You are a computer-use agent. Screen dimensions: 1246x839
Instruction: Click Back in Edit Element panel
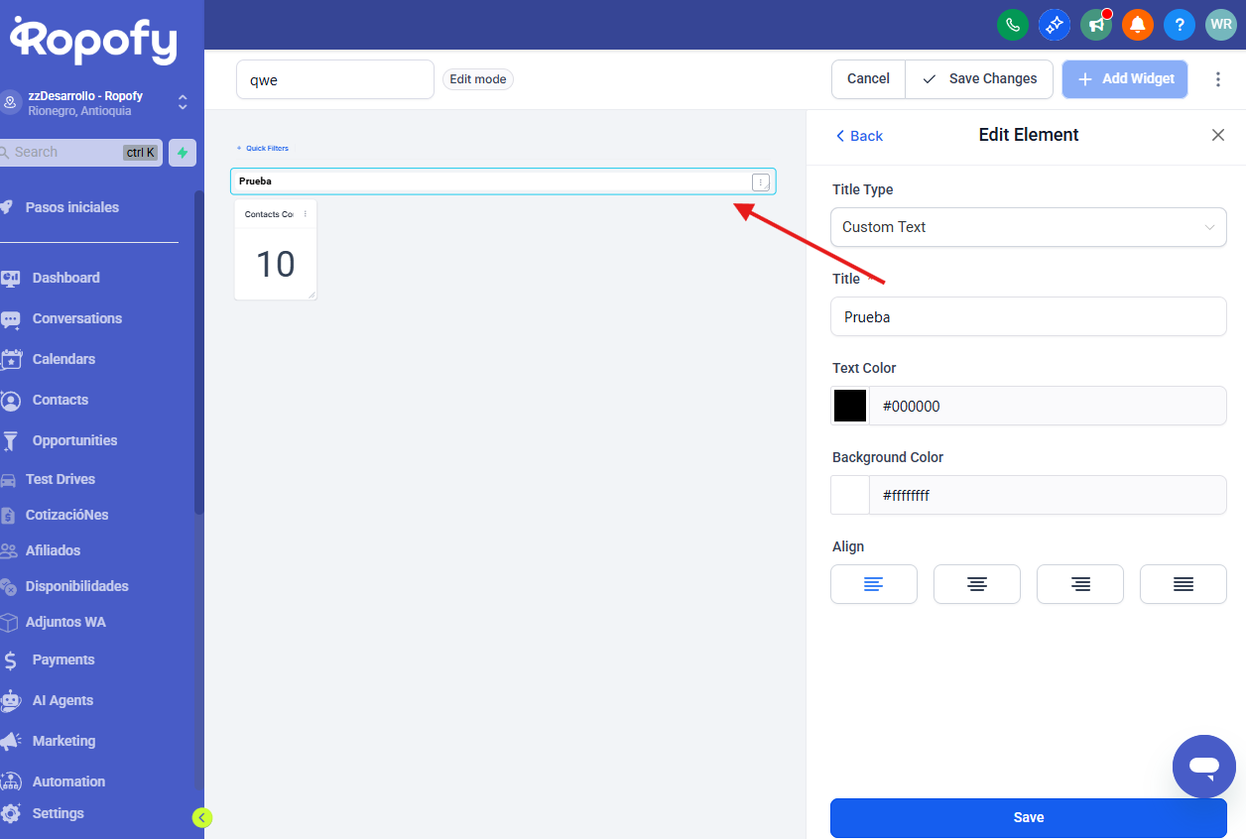(x=859, y=136)
